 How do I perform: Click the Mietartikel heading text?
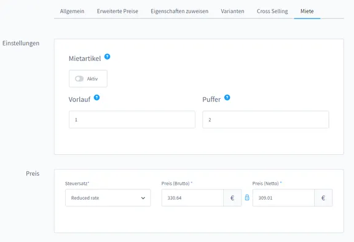pyautogui.click(x=85, y=58)
